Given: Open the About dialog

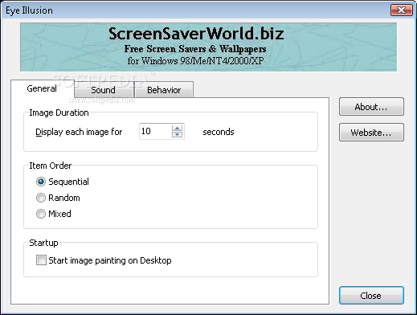Looking at the screenshot, I should [x=371, y=107].
